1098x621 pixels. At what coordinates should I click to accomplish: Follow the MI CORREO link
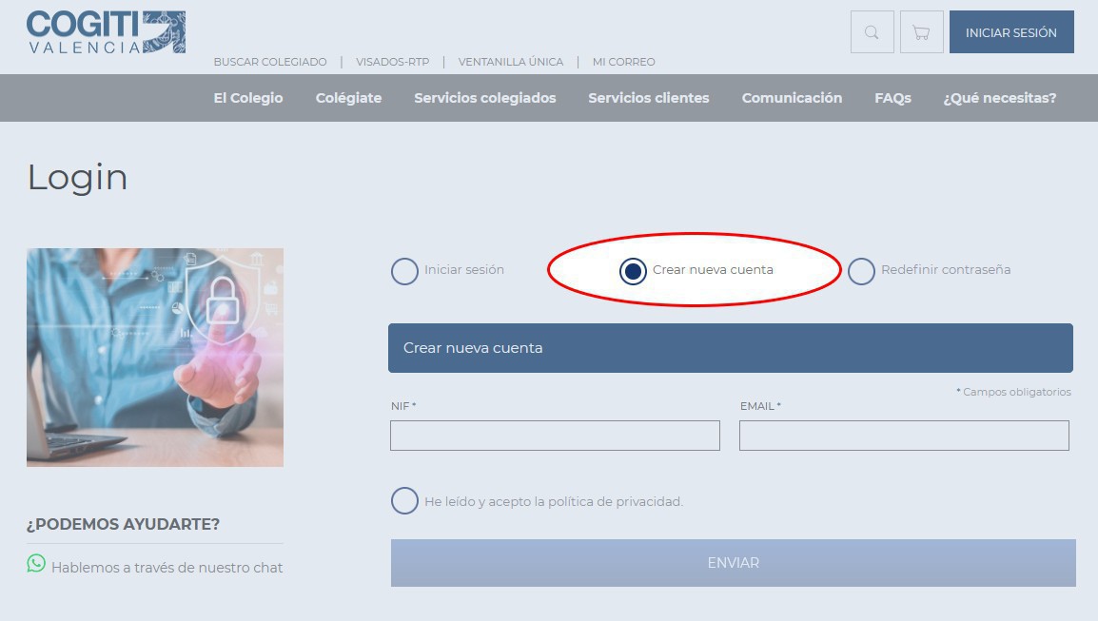[624, 62]
